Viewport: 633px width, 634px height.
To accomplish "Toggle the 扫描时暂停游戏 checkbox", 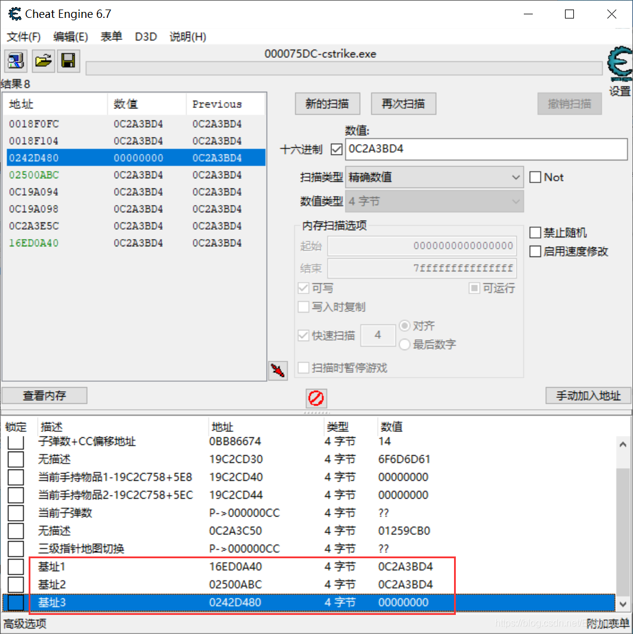I will point(303,368).
